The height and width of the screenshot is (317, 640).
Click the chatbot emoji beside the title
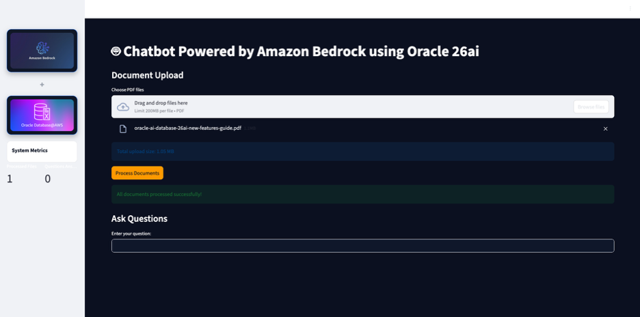coord(116,51)
